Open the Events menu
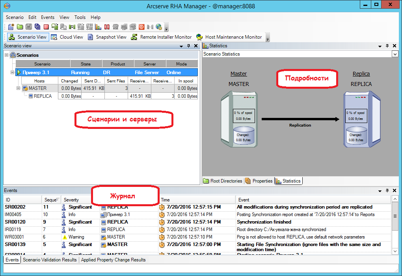Screen dimensions: 402x276 (x=48, y=17)
